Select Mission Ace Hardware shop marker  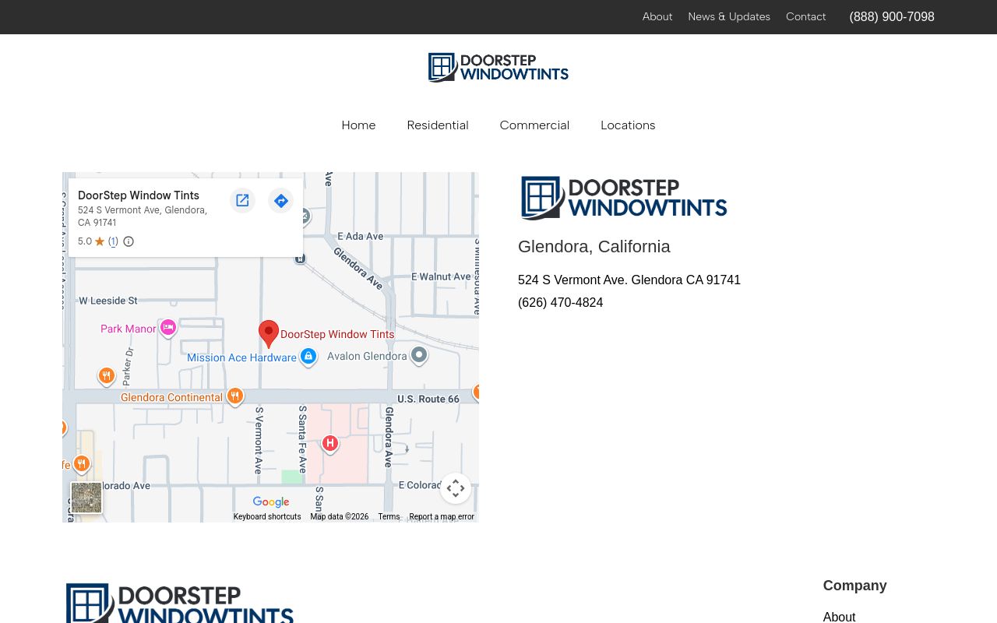tap(308, 357)
